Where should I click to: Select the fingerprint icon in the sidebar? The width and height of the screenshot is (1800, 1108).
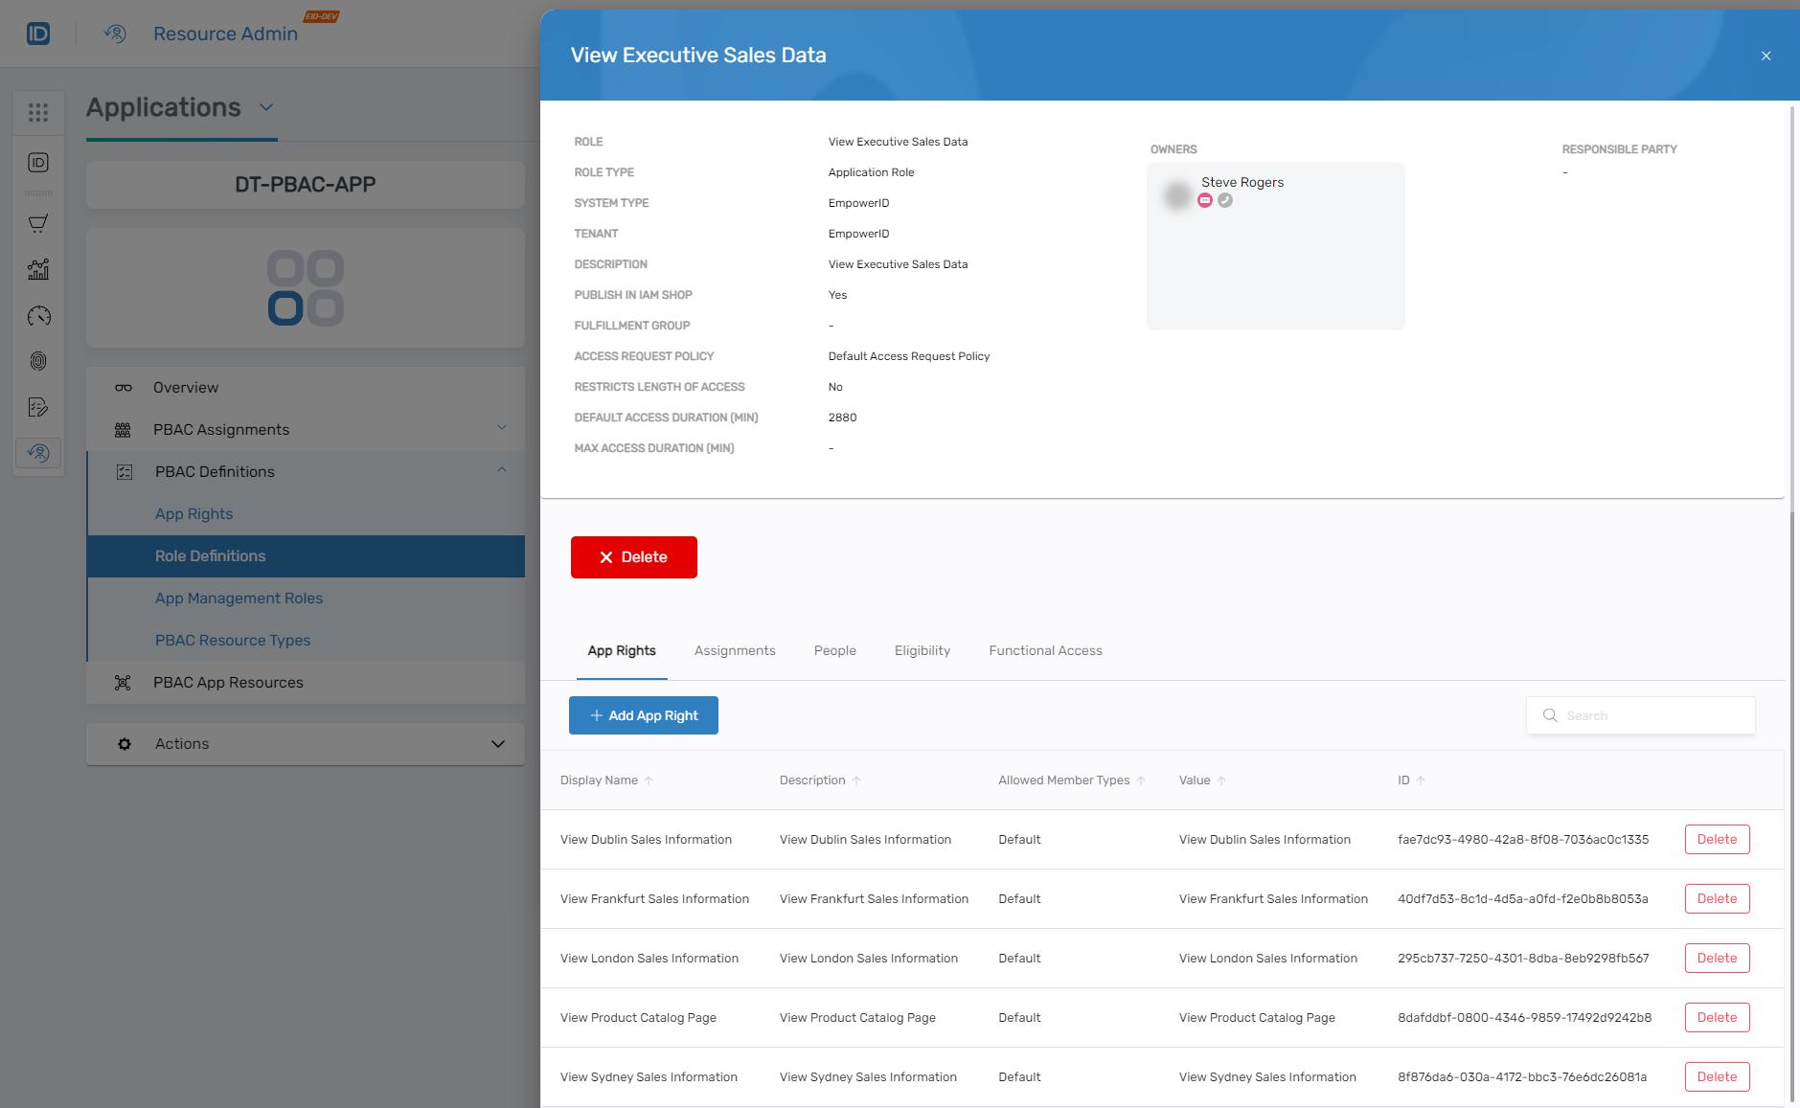coord(38,361)
